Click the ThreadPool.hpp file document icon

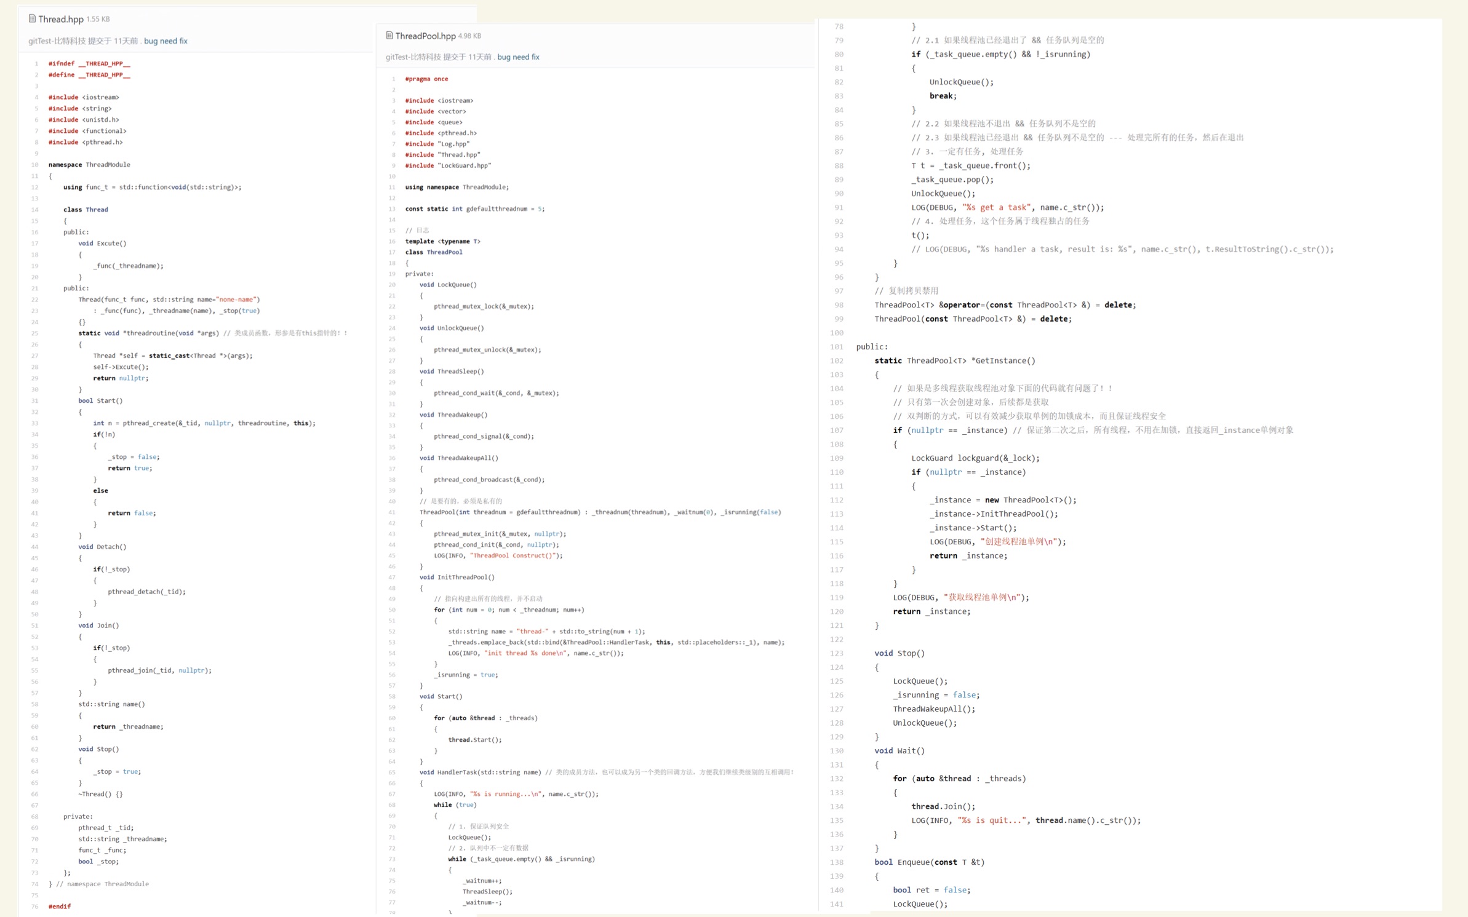(389, 35)
